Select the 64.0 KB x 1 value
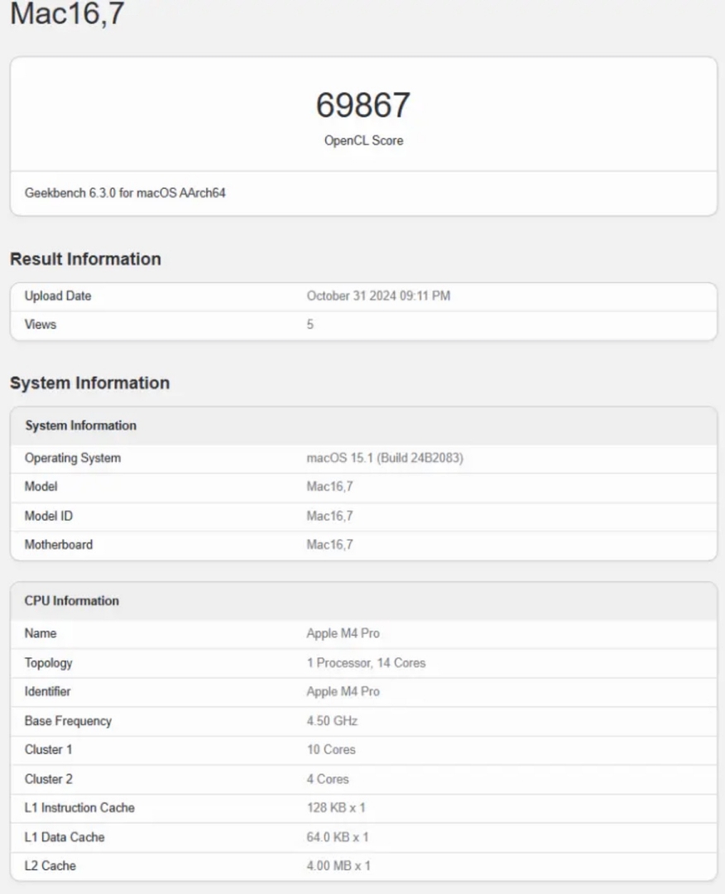725x894 pixels. coord(338,837)
